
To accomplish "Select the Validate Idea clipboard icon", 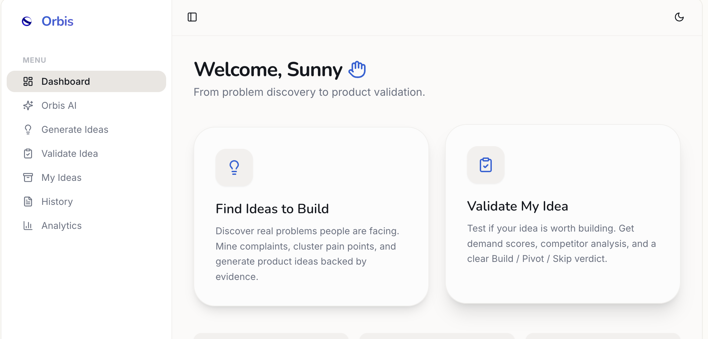I will (x=28, y=153).
